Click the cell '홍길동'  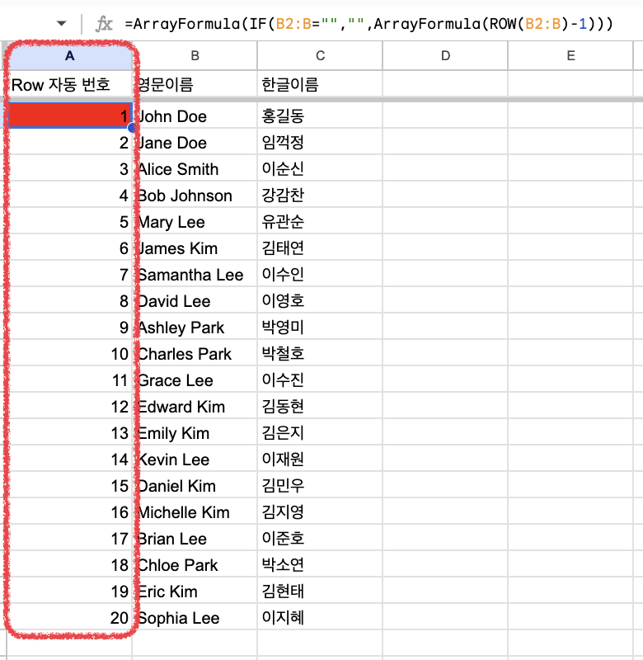click(320, 116)
